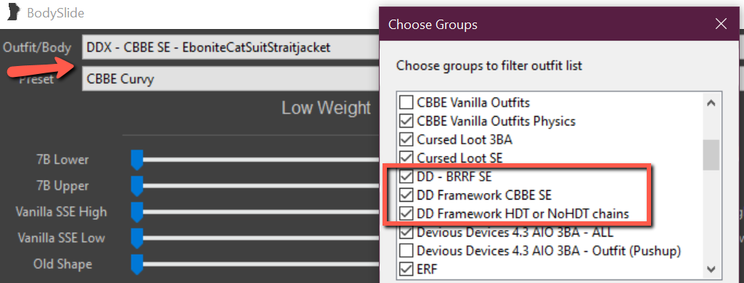The width and height of the screenshot is (744, 283).
Task: Click the Old Shape slider handle
Action: [137, 264]
